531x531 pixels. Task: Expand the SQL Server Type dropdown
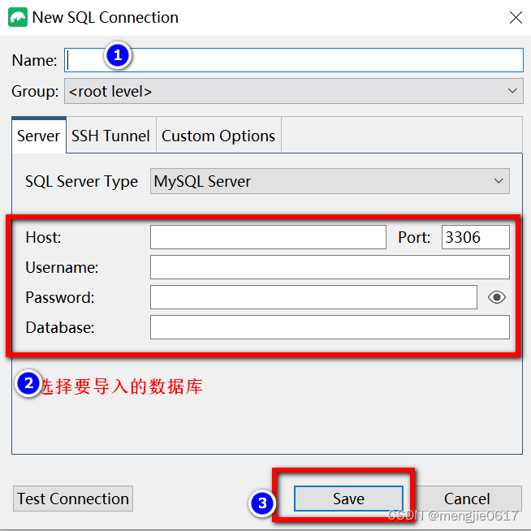(330, 181)
